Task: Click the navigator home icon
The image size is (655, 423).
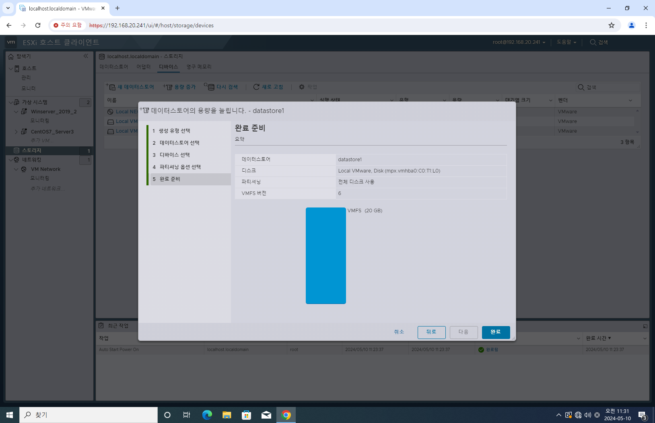Action: (11, 56)
